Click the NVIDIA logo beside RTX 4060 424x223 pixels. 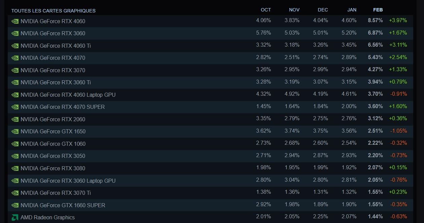click(15, 21)
